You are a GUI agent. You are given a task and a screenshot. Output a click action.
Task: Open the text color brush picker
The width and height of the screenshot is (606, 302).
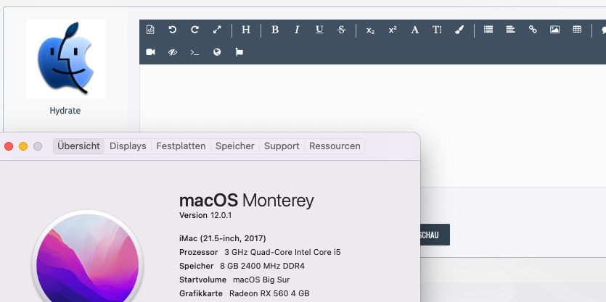[x=459, y=30]
